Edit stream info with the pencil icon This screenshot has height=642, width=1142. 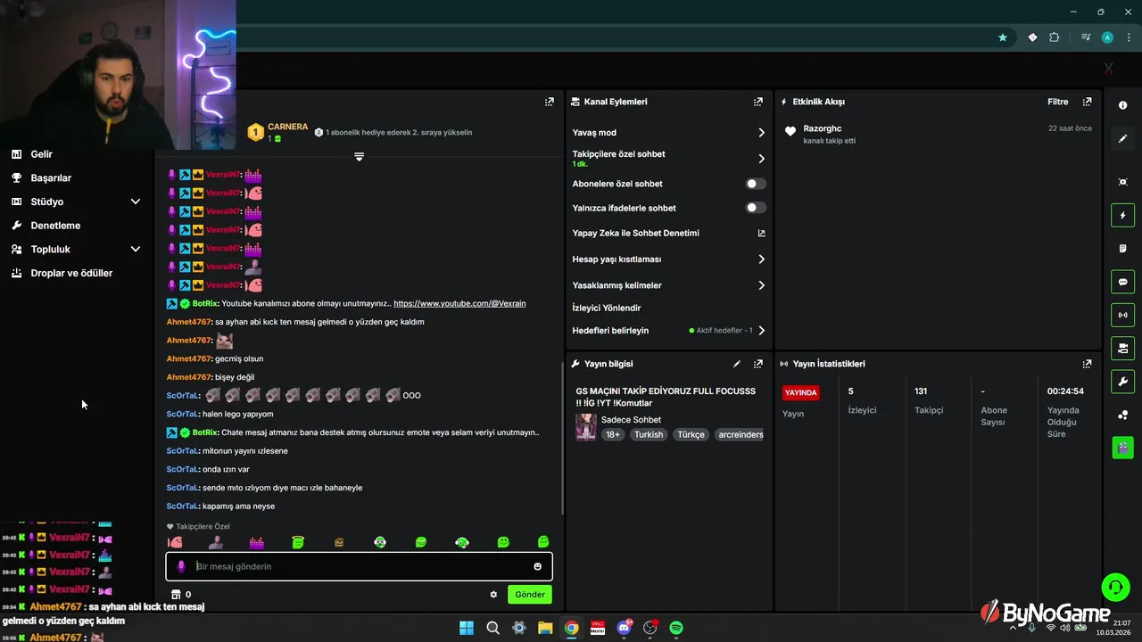737,364
